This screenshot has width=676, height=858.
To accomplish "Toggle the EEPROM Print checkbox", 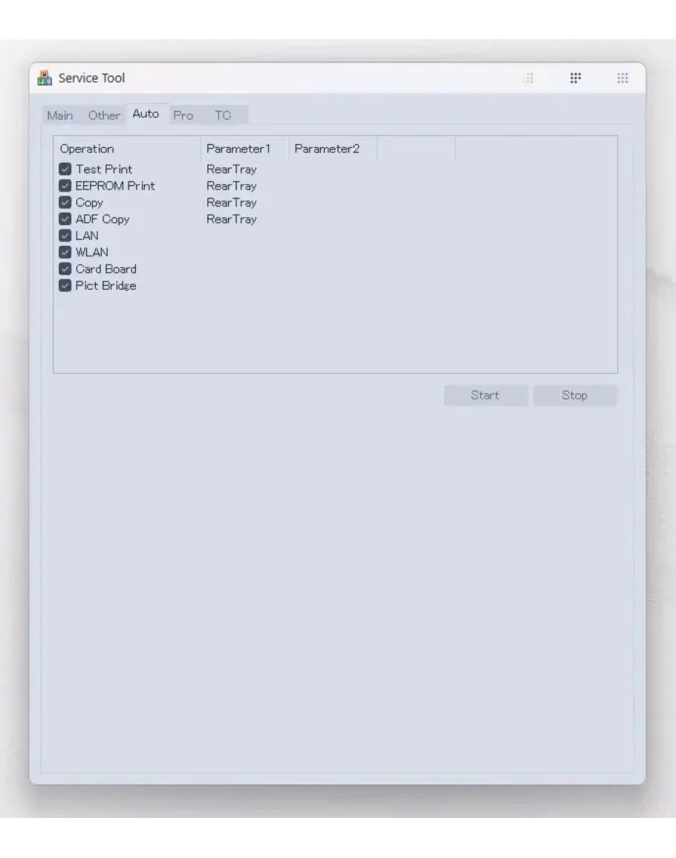I will [65, 186].
